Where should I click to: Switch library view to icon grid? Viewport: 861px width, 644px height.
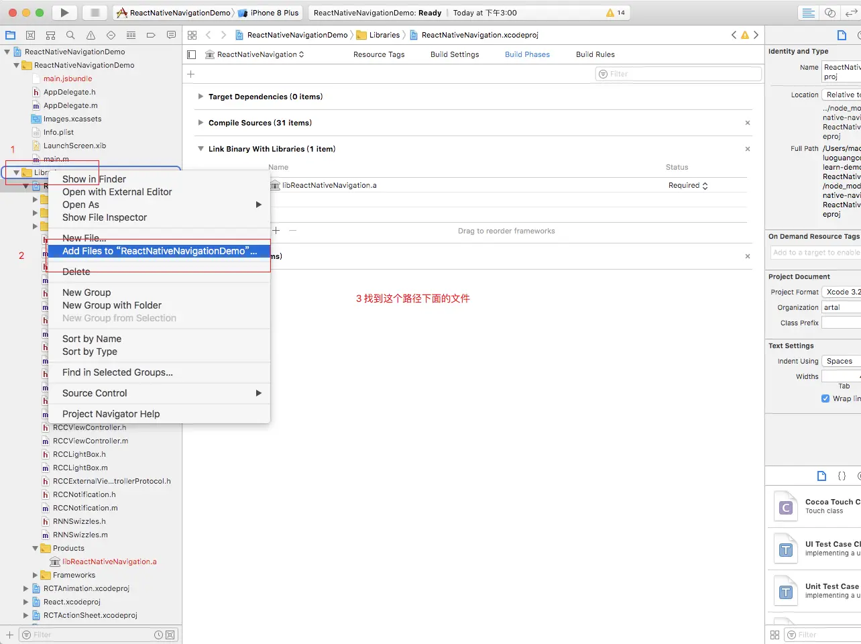(x=774, y=635)
